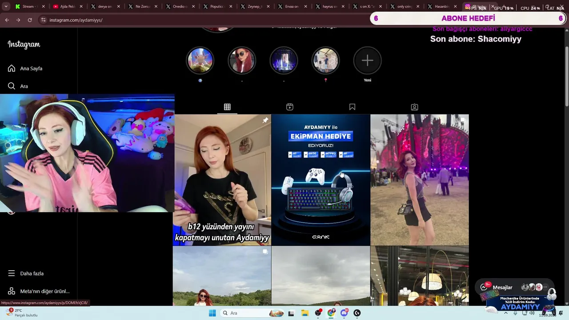Open Meta'nın diğer ürünleri

39,291
